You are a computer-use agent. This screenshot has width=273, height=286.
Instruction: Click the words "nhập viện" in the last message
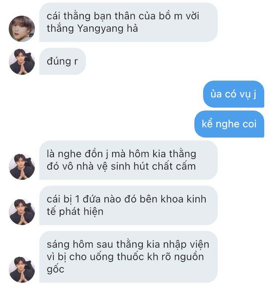coord(186,244)
